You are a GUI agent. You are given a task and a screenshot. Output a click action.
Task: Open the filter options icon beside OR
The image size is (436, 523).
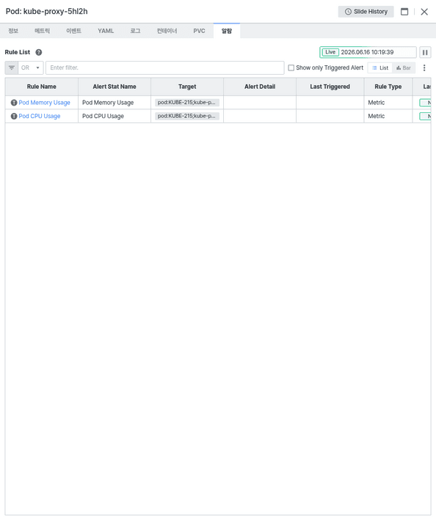(12, 67)
